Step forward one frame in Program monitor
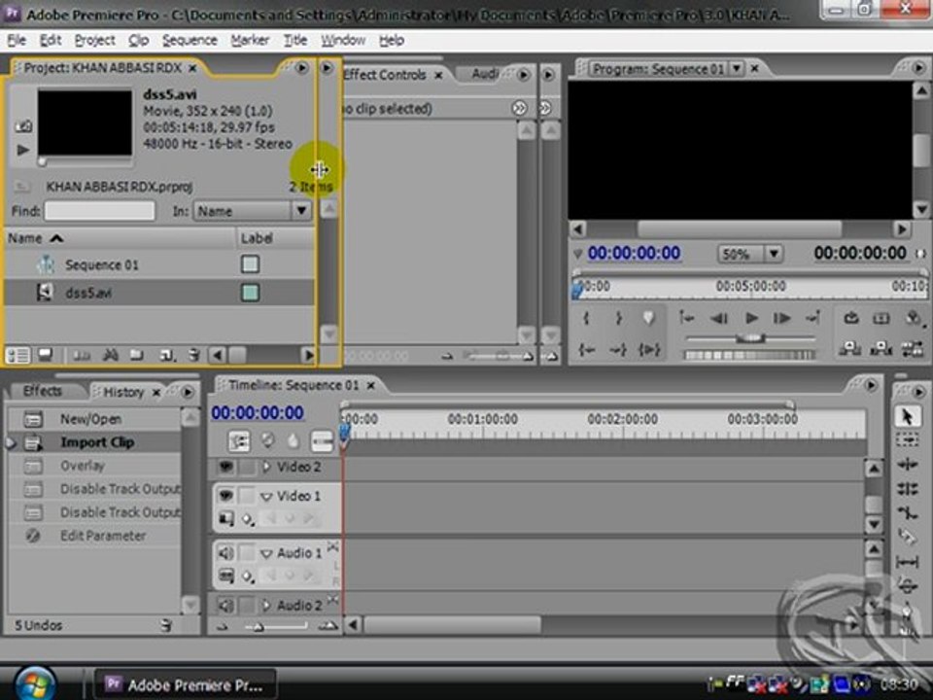Screen dimensions: 933x700 (781, 319)
